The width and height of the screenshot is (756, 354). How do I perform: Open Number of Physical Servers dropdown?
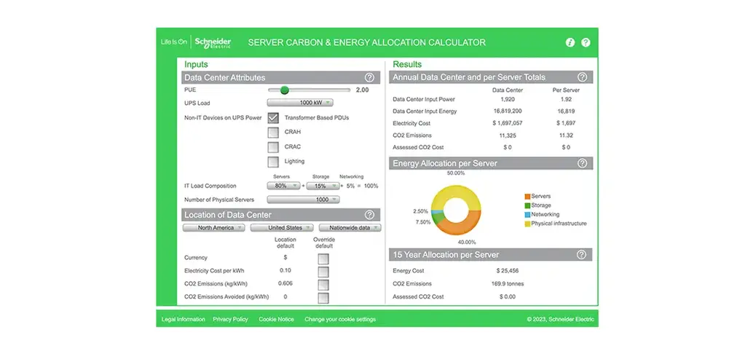click(303, 200)
